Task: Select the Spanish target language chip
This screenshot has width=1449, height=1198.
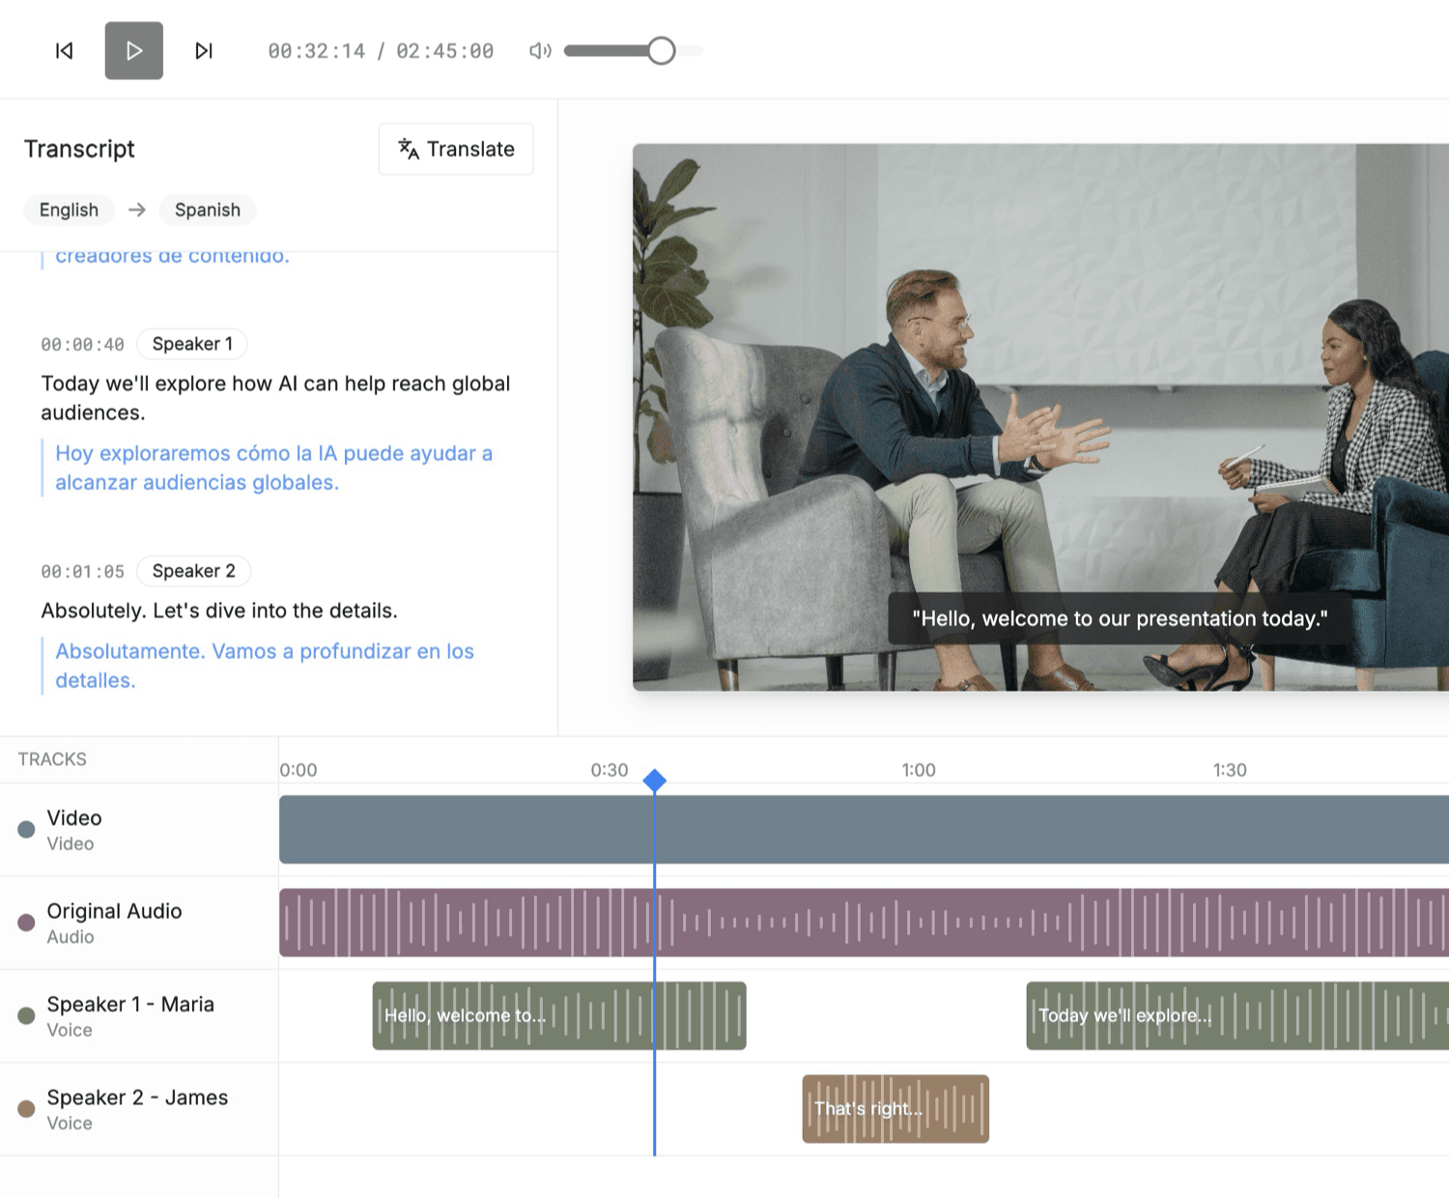Action: tap(207, 211)
